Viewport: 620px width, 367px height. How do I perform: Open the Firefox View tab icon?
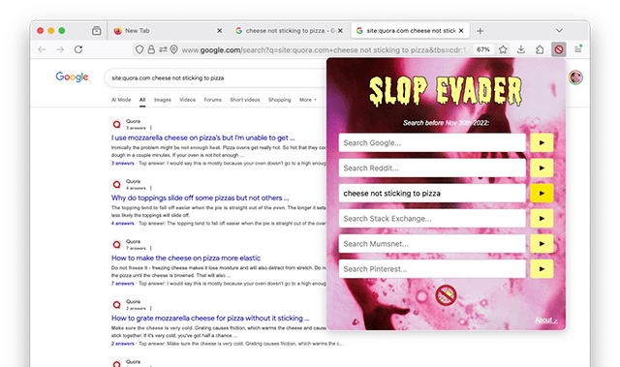[x=97, y=30]
